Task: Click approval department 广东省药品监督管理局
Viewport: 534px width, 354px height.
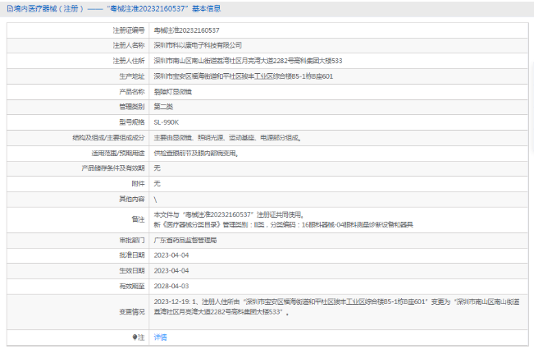Action: coord(185,240)
